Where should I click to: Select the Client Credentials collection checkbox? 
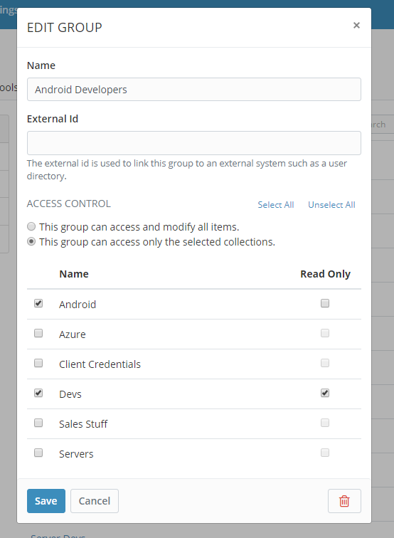tap(38, 363)
